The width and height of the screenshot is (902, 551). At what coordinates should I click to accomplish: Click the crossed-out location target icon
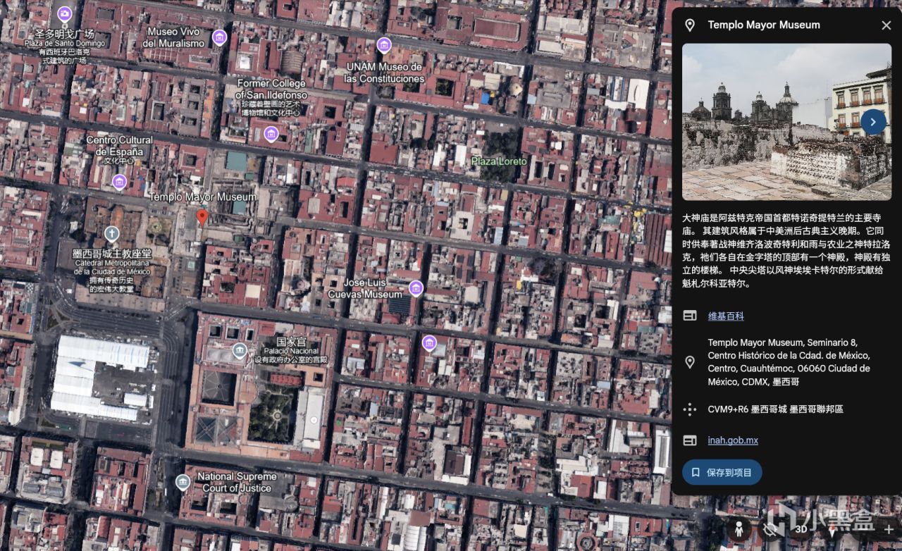[770, 529]
